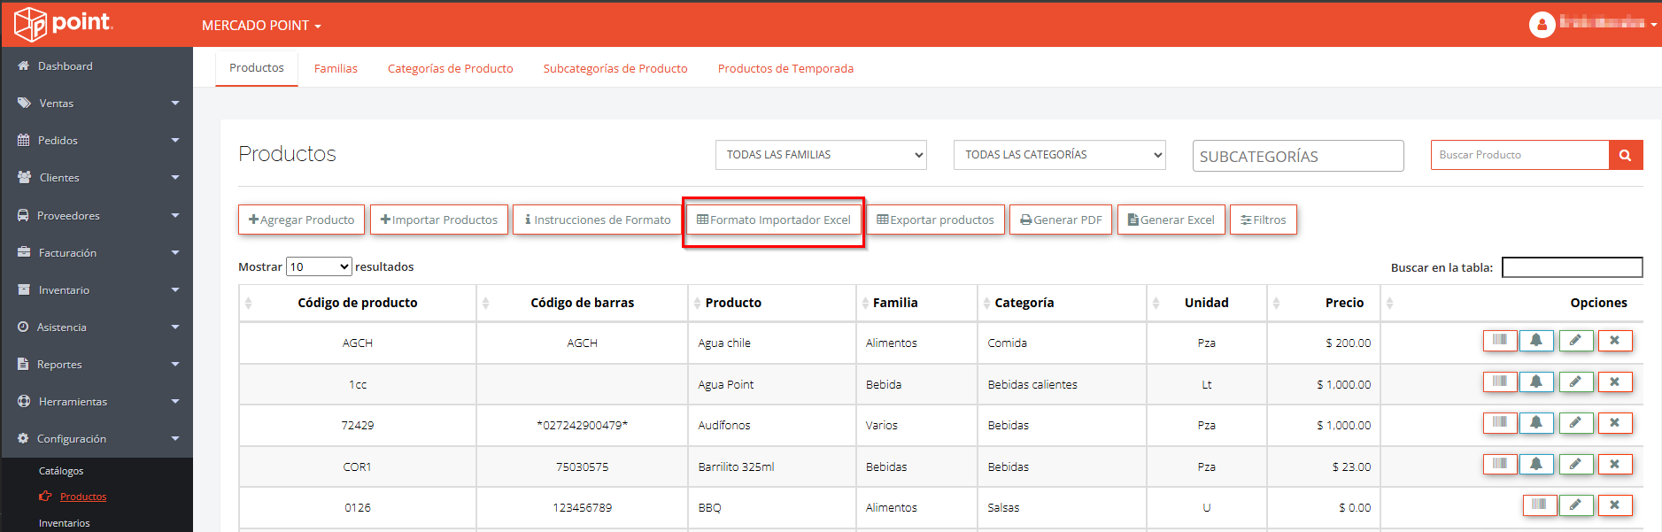Screen dimensions: 1662x532
Task: Open the Productos de Temporada tab
Action: click(785, 68)
